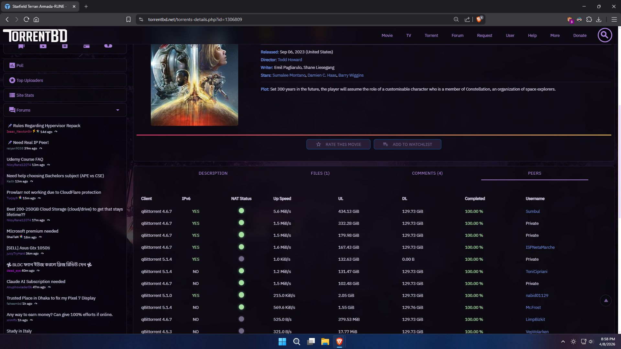The height and width of the screenshot is (349, 621).
Task: Open Rules Regarding Hypervisor Repack thread
Action: [47, 126]
